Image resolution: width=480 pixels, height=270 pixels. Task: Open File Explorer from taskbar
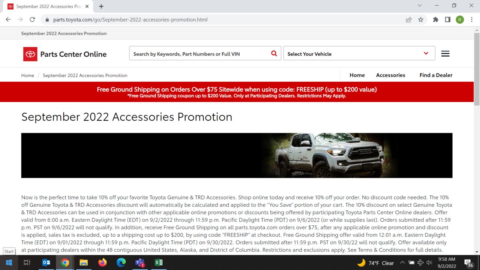[84, 262]
